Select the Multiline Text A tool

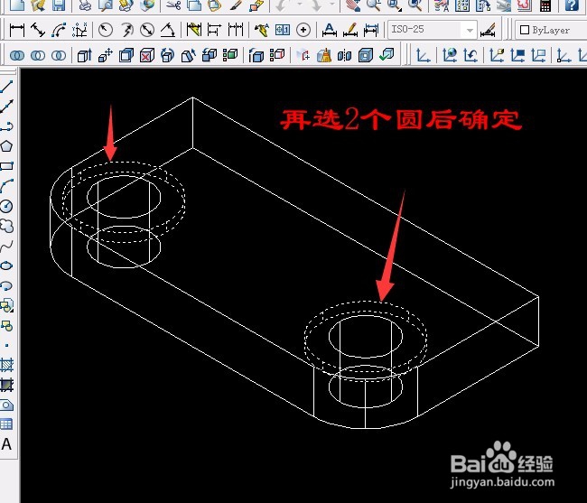pyautogui.click(x=6, y=444)
